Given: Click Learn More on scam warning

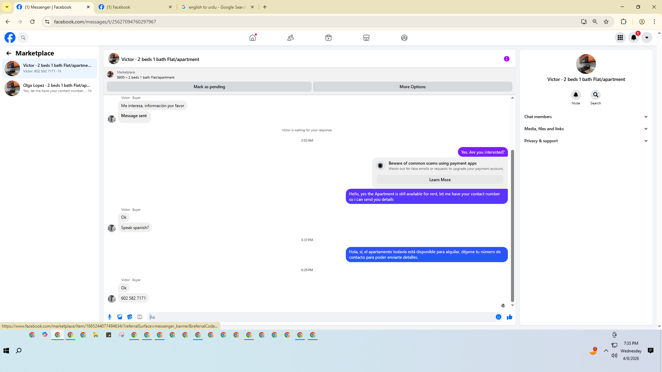Looking at the screenshot, I should (x=440, y=180).
